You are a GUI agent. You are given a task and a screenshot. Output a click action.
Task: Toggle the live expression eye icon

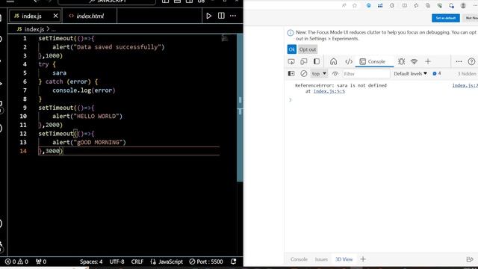point(335,73)
